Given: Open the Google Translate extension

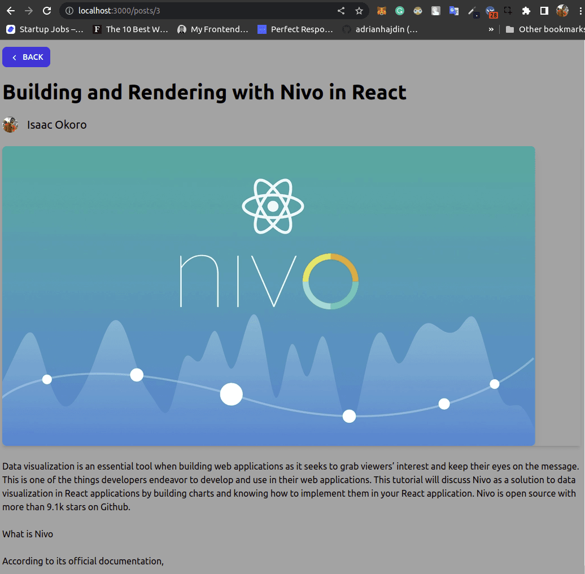Looking at the screenshot, I should (453, 11).
